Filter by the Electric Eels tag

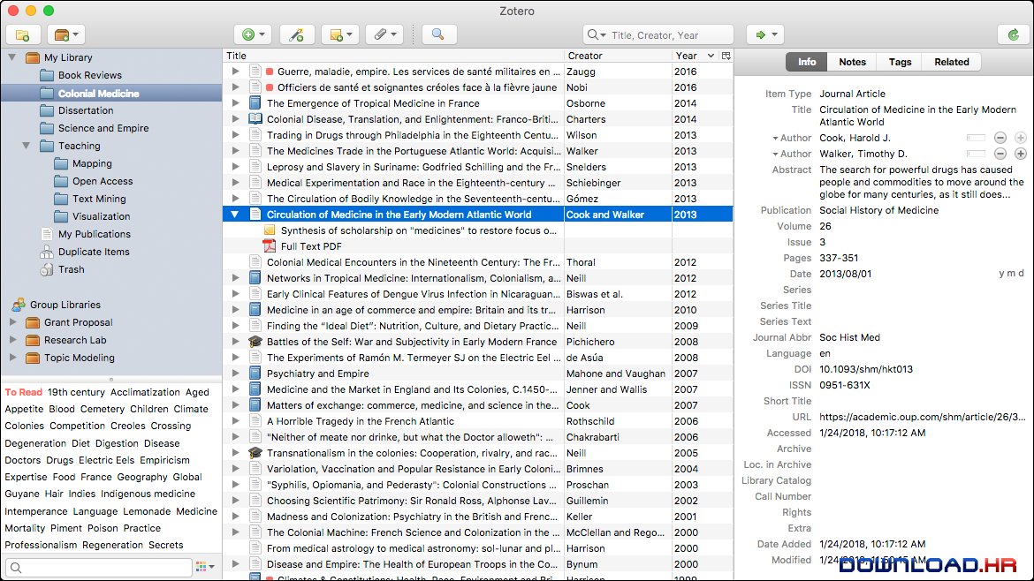(106, 460)
